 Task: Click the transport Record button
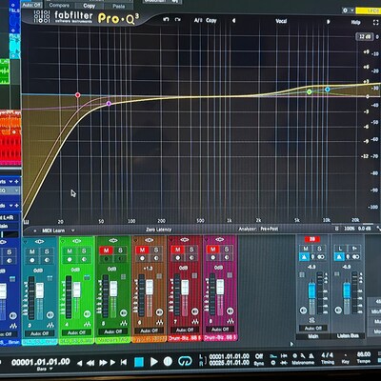tap(168, 361)
